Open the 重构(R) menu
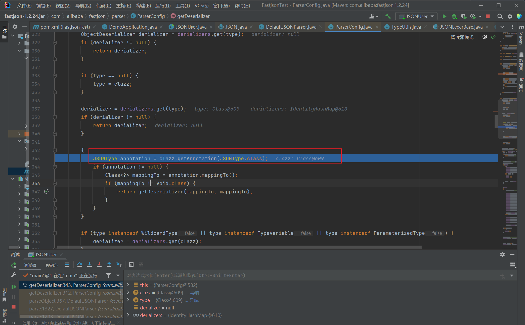The width and height of the screenshot is (525, 325). [123, 5]
